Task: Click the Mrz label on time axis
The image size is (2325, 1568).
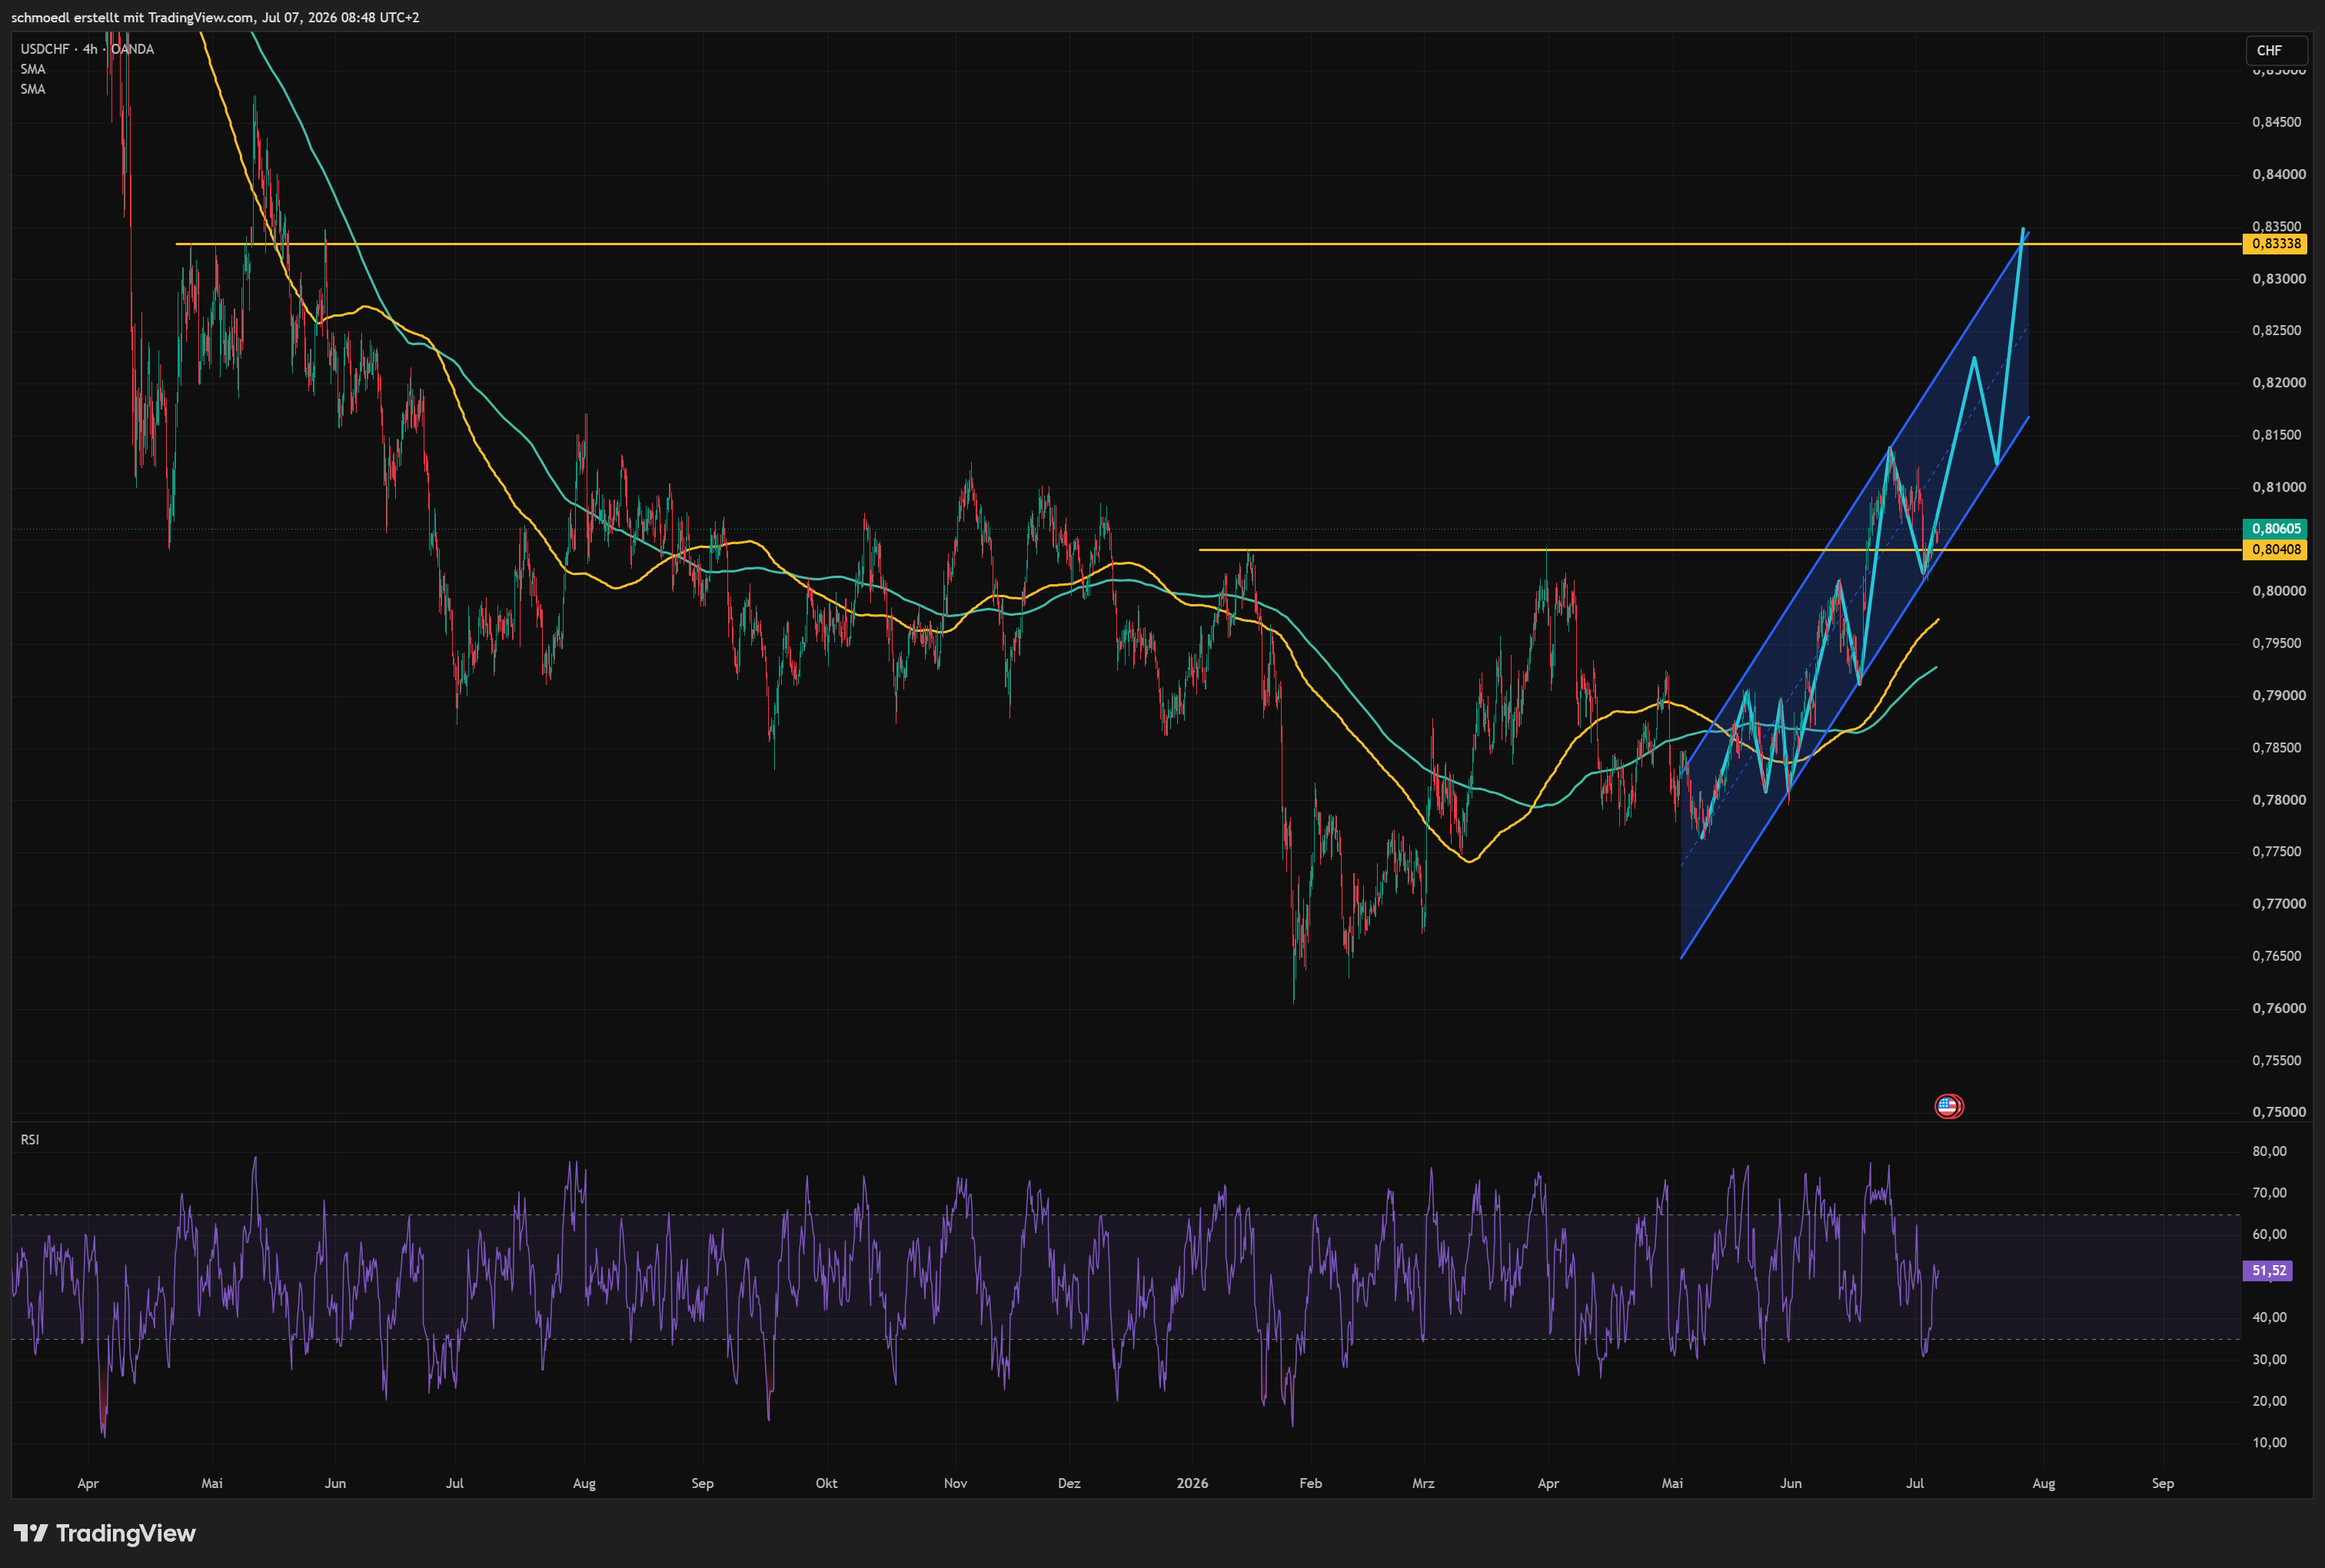Action: pos(1423,1483)
